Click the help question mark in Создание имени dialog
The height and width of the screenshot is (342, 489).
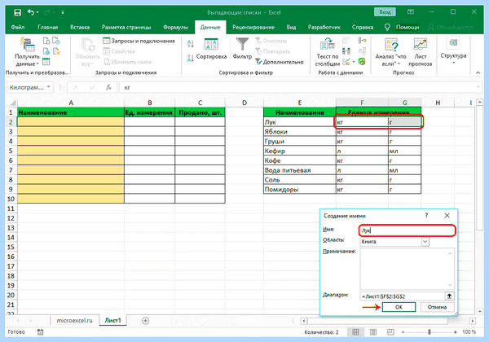(426, 216)
